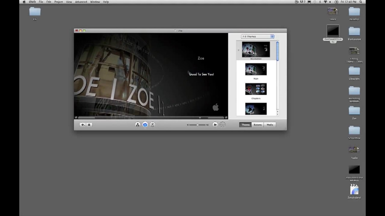
Task: Open the Edit menu
Action: click(x=49, y=2)
